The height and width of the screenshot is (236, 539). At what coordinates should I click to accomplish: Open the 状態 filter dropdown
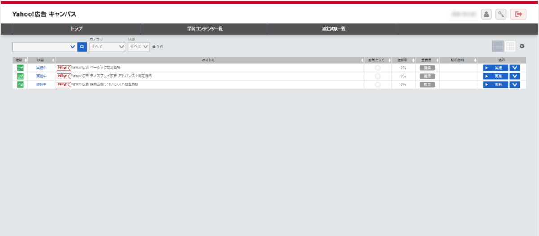coord(138,47)
